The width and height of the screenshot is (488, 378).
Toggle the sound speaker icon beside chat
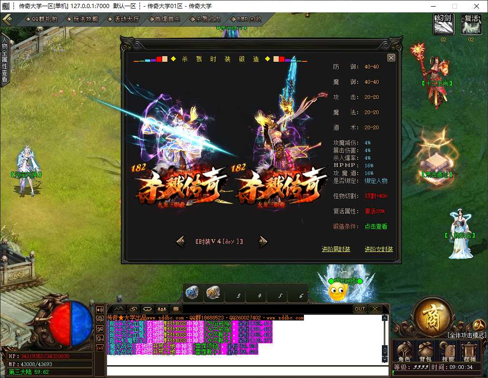point(100,310)
